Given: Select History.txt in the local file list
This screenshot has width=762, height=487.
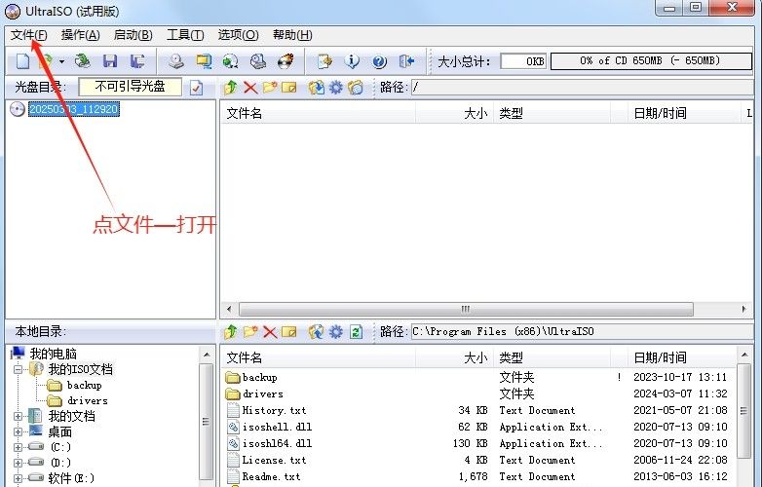Looking at the screenshot, I should [274, 411].
